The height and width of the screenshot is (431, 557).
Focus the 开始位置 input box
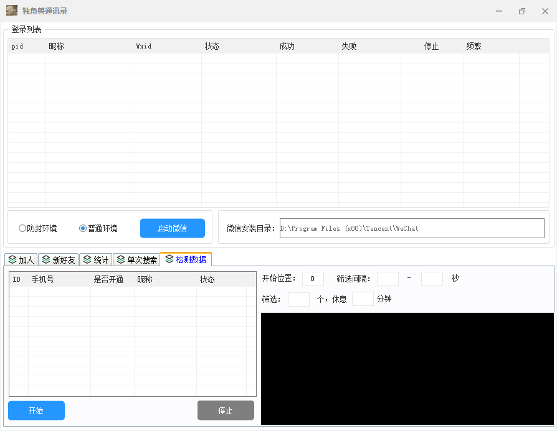point(313,279)
